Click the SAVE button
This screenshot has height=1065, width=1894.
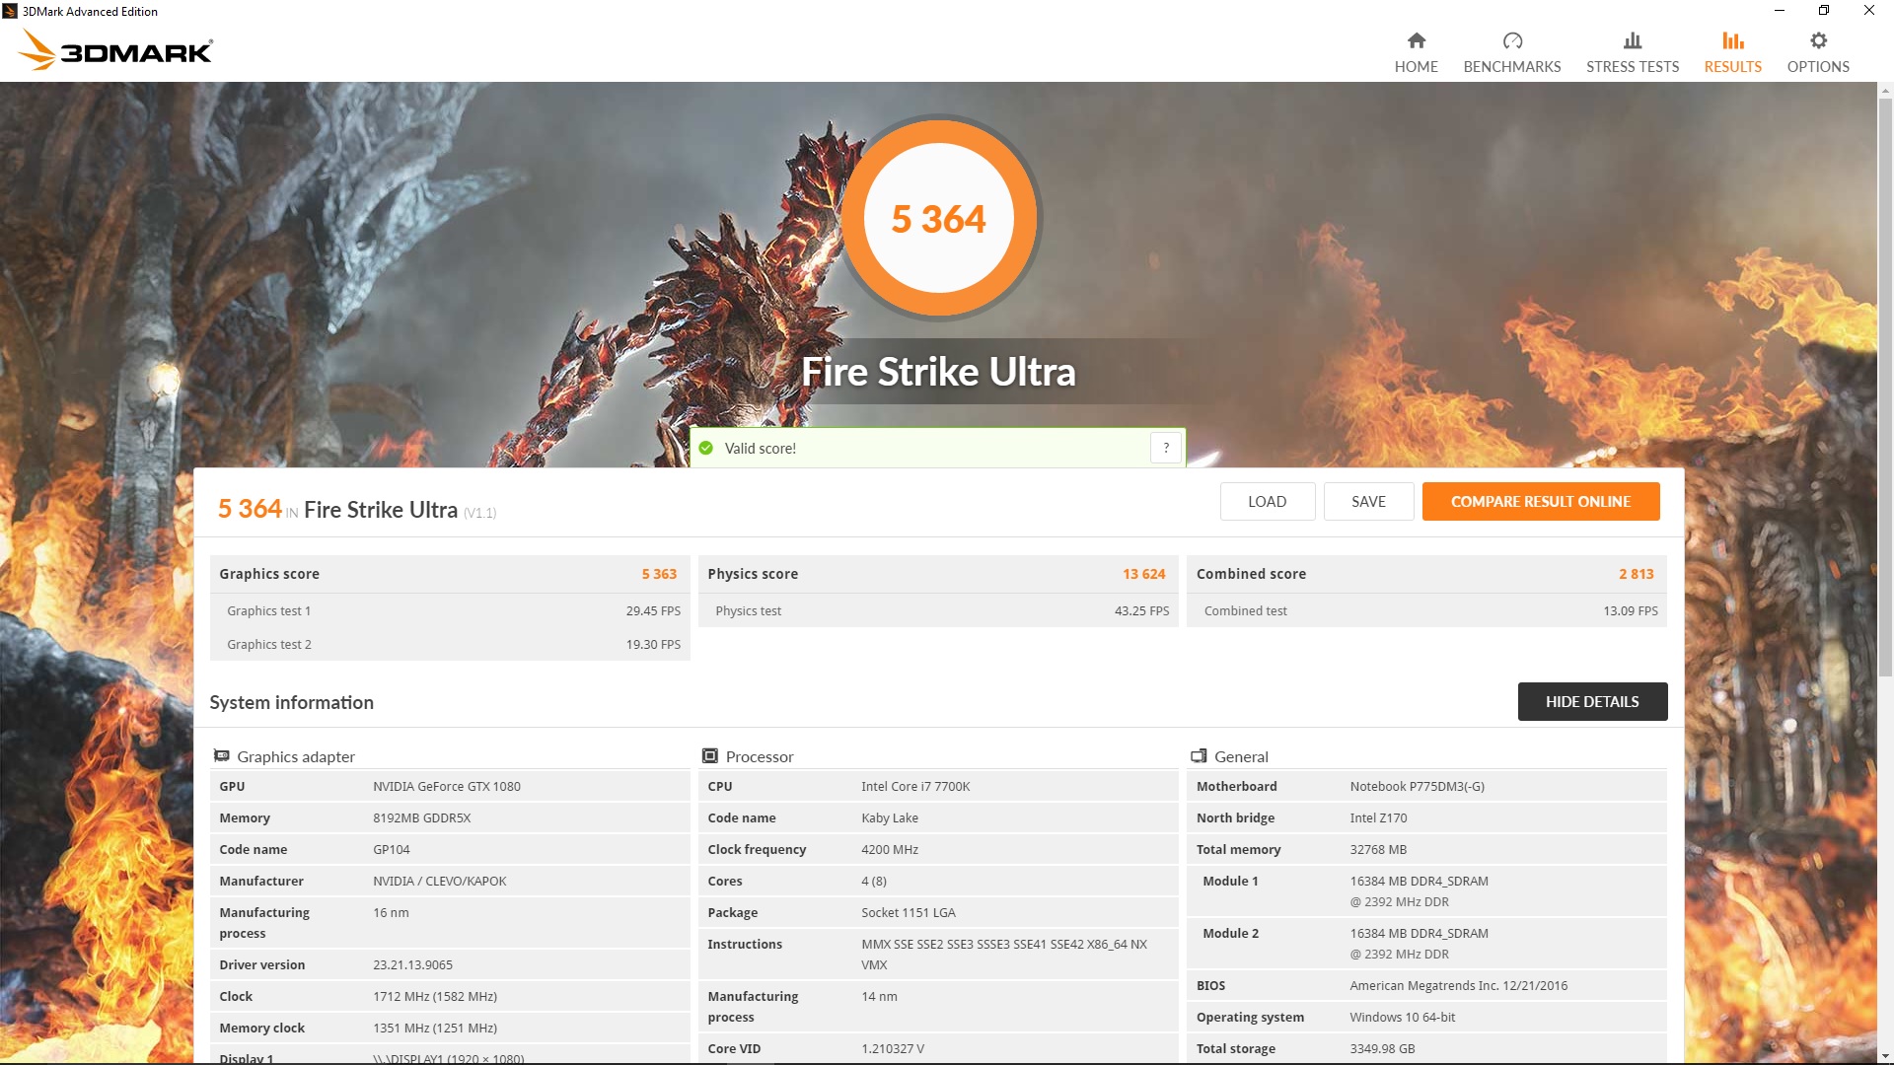click(1368, 501)
